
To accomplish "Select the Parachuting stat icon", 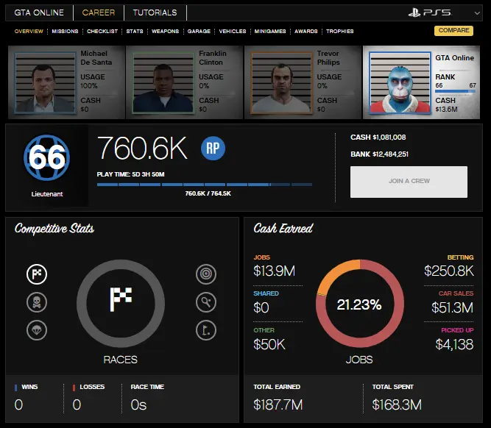I will point(37,329).
